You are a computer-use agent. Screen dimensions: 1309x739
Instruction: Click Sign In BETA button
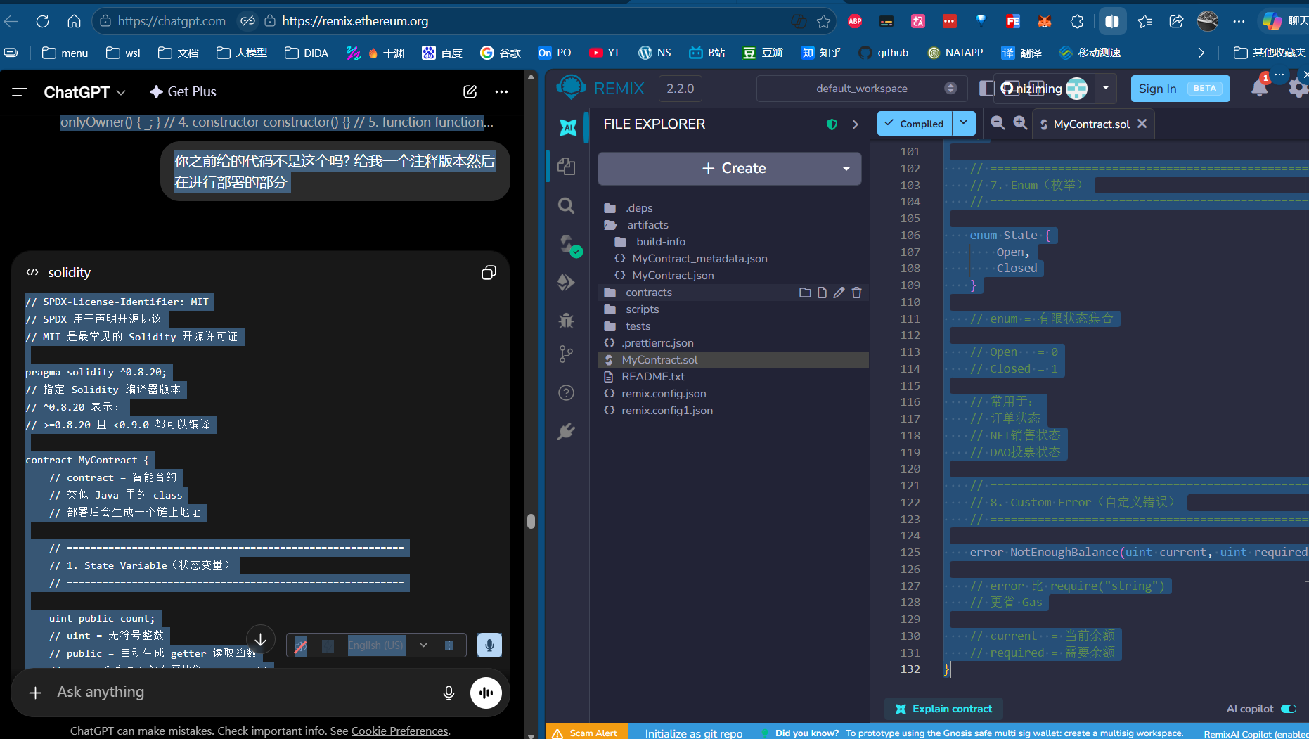coord(1180,89)
